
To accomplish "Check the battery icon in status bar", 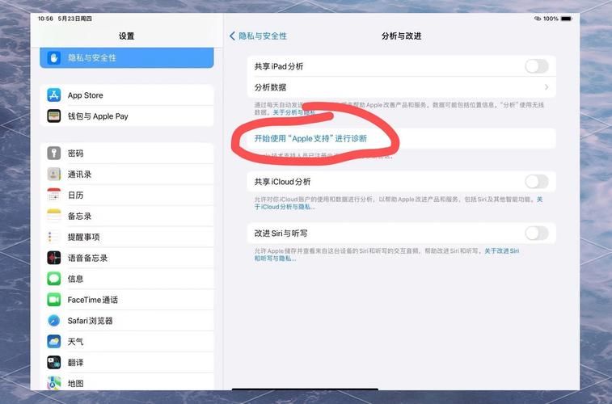I will tap(567, 19).
